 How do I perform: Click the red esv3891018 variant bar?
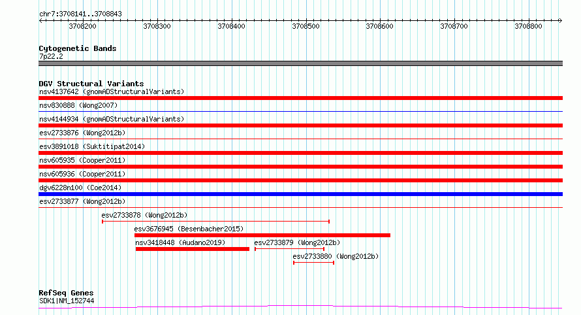point(300,153)
